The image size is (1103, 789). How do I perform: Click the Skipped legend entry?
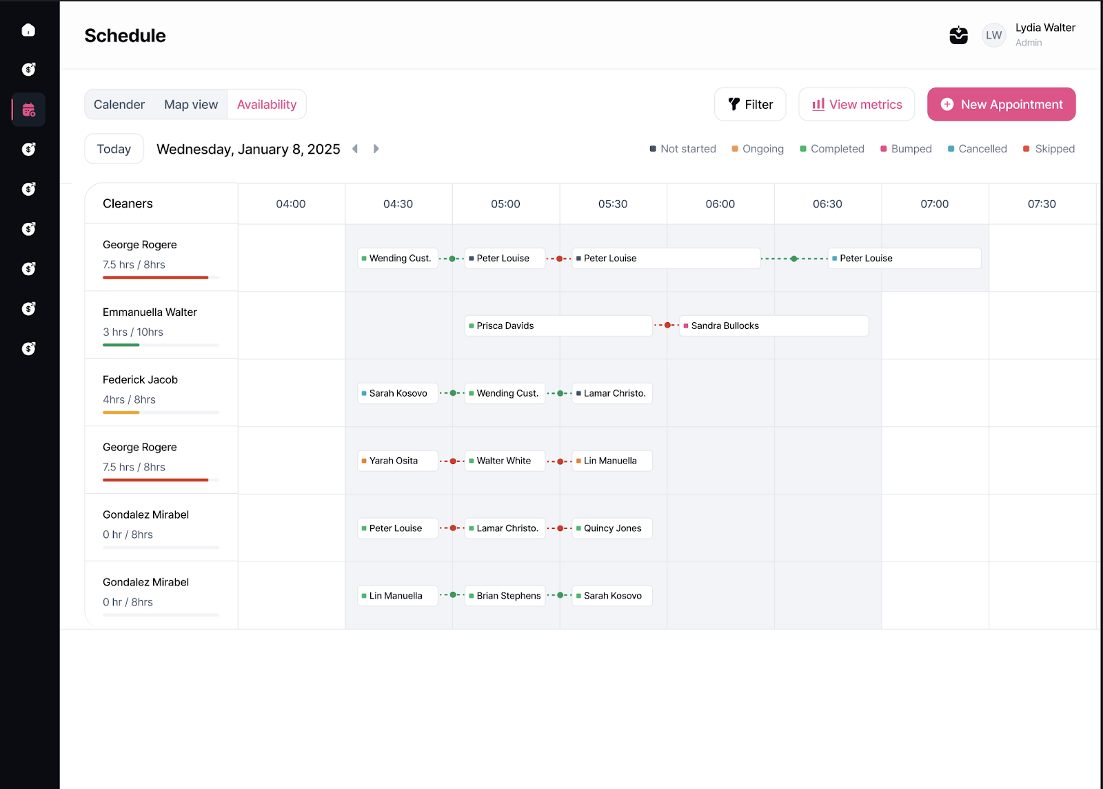coord(1049,149)
